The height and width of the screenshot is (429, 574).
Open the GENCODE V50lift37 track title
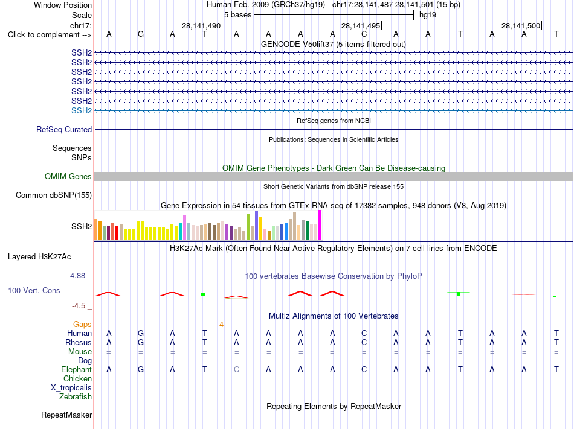click(x=333, y=44)
